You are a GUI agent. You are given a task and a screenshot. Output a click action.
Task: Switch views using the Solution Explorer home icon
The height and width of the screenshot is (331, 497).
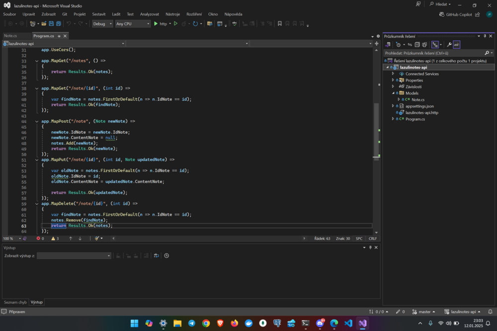388,45
